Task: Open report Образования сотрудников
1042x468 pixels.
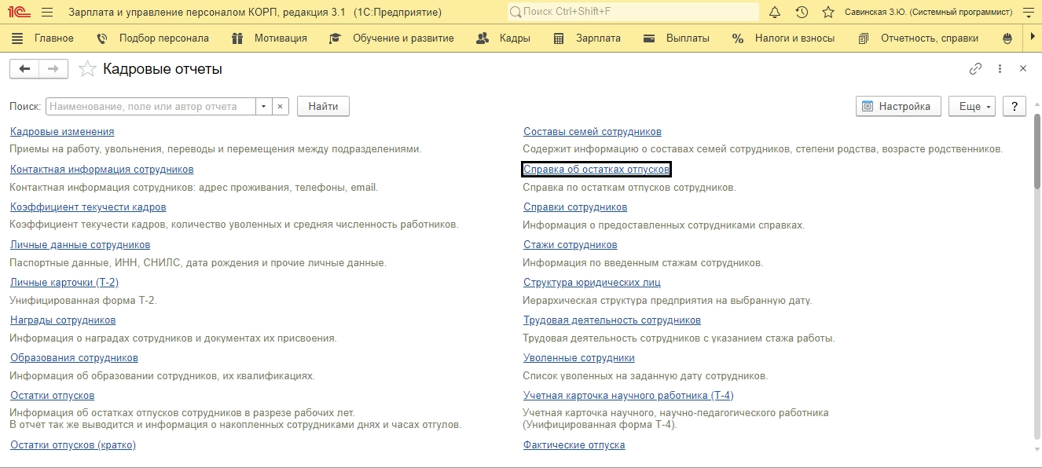Action: pos(74,358)
